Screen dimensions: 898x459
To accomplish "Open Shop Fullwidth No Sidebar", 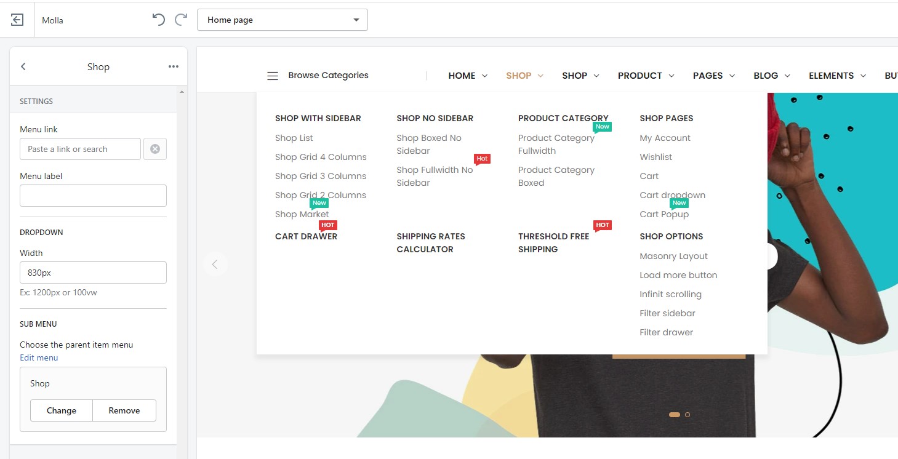I will pyautogui.click(x=435, y=177).
